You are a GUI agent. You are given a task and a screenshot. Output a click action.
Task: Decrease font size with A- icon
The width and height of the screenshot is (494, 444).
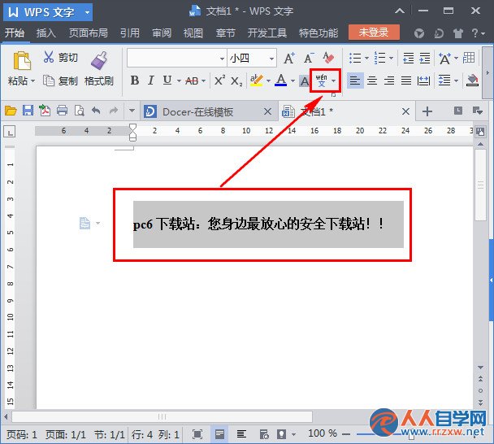coord(309,58)
